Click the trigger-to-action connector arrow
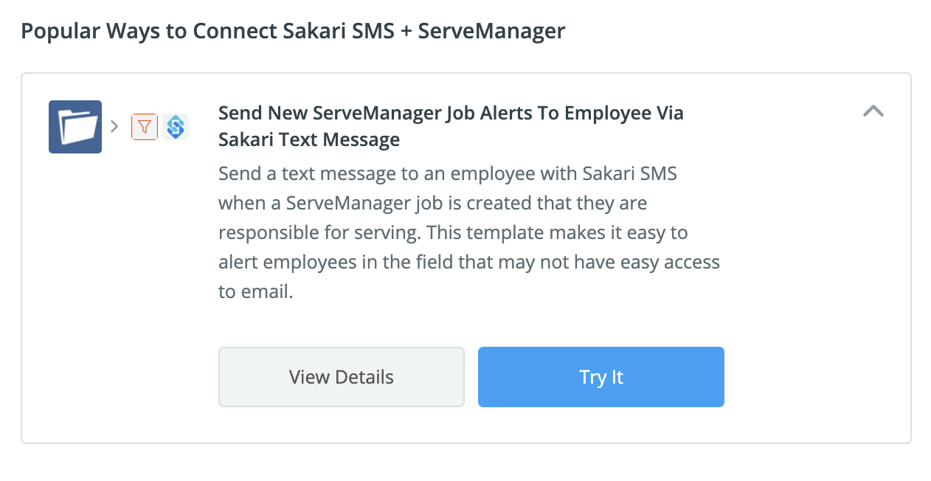Viewport: 931px width, 481px height. [115, 126]
